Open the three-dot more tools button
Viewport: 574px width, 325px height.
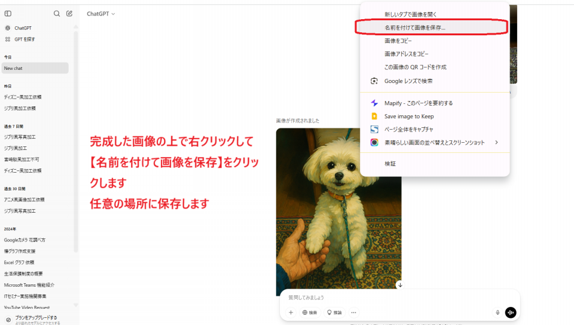(x=353, y=312)
